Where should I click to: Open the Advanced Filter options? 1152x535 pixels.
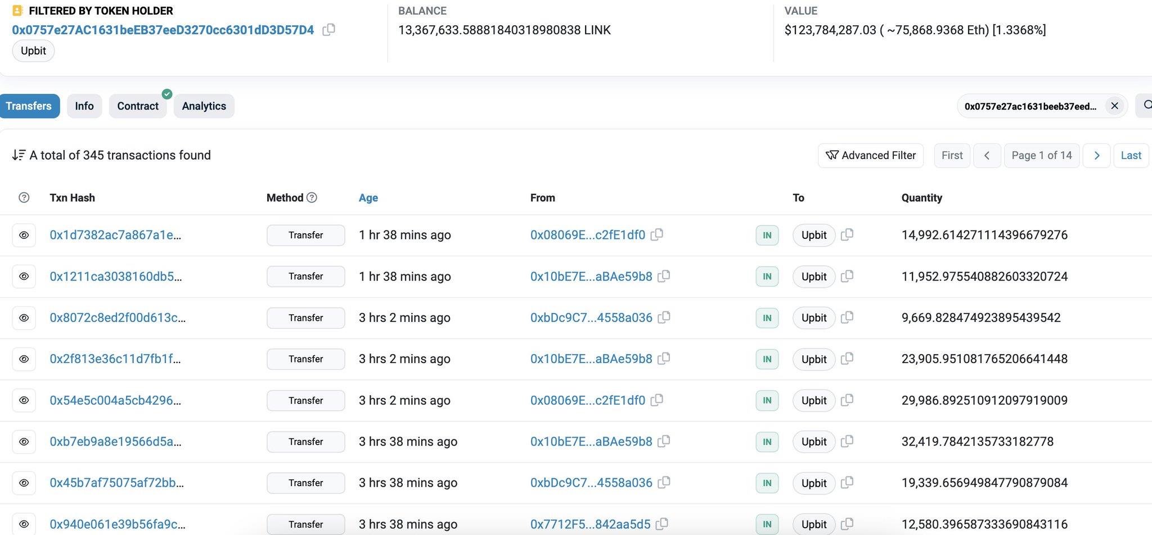pos(871,156)
